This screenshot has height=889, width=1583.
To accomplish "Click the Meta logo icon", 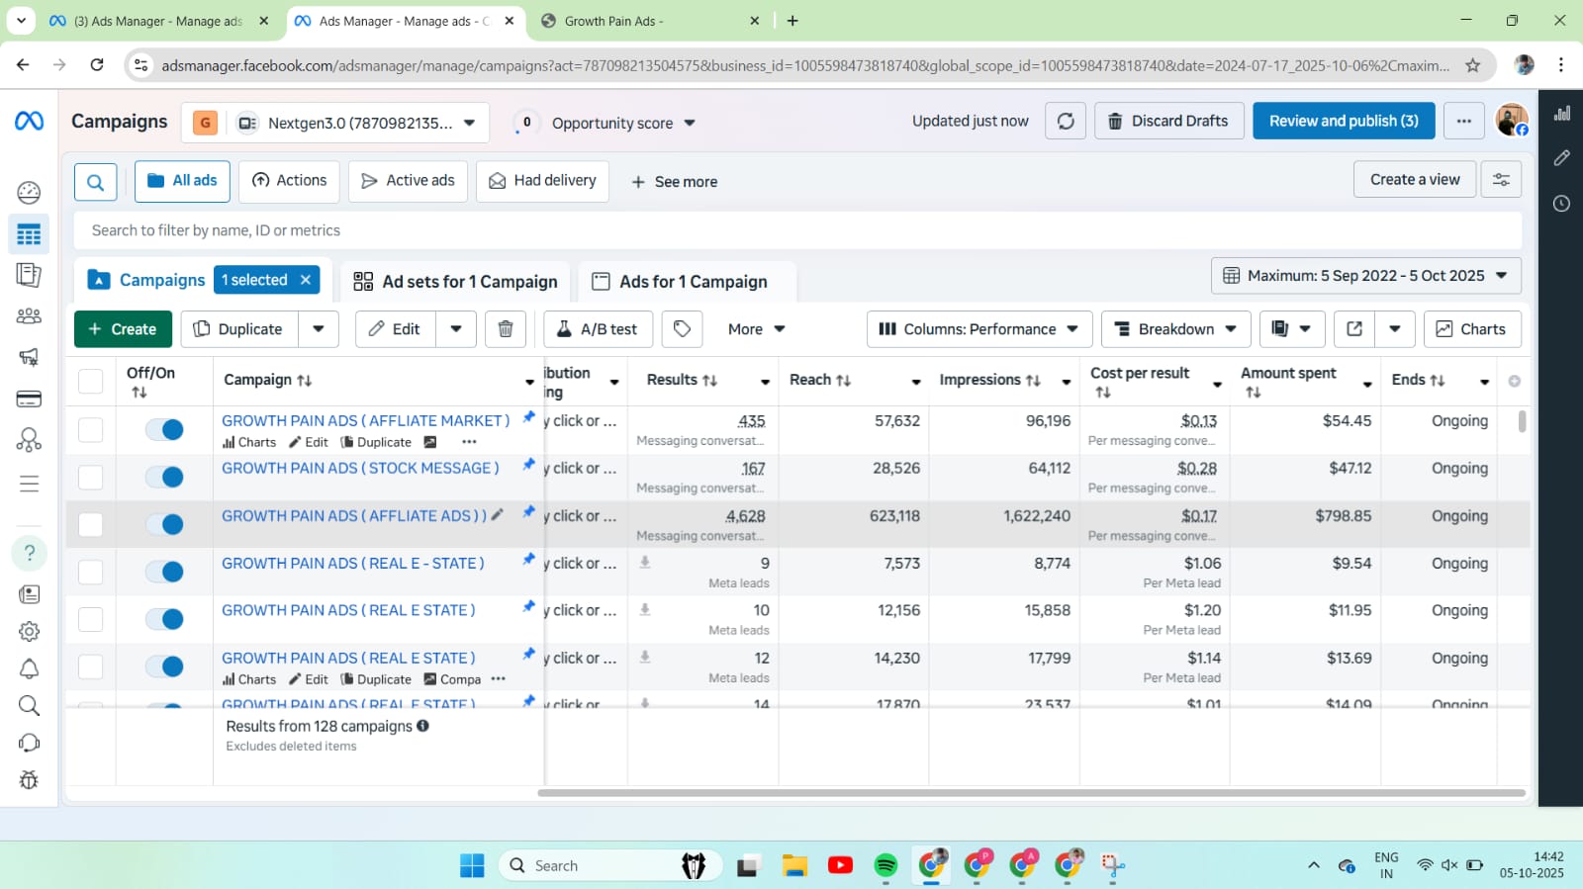I will 29,122.
